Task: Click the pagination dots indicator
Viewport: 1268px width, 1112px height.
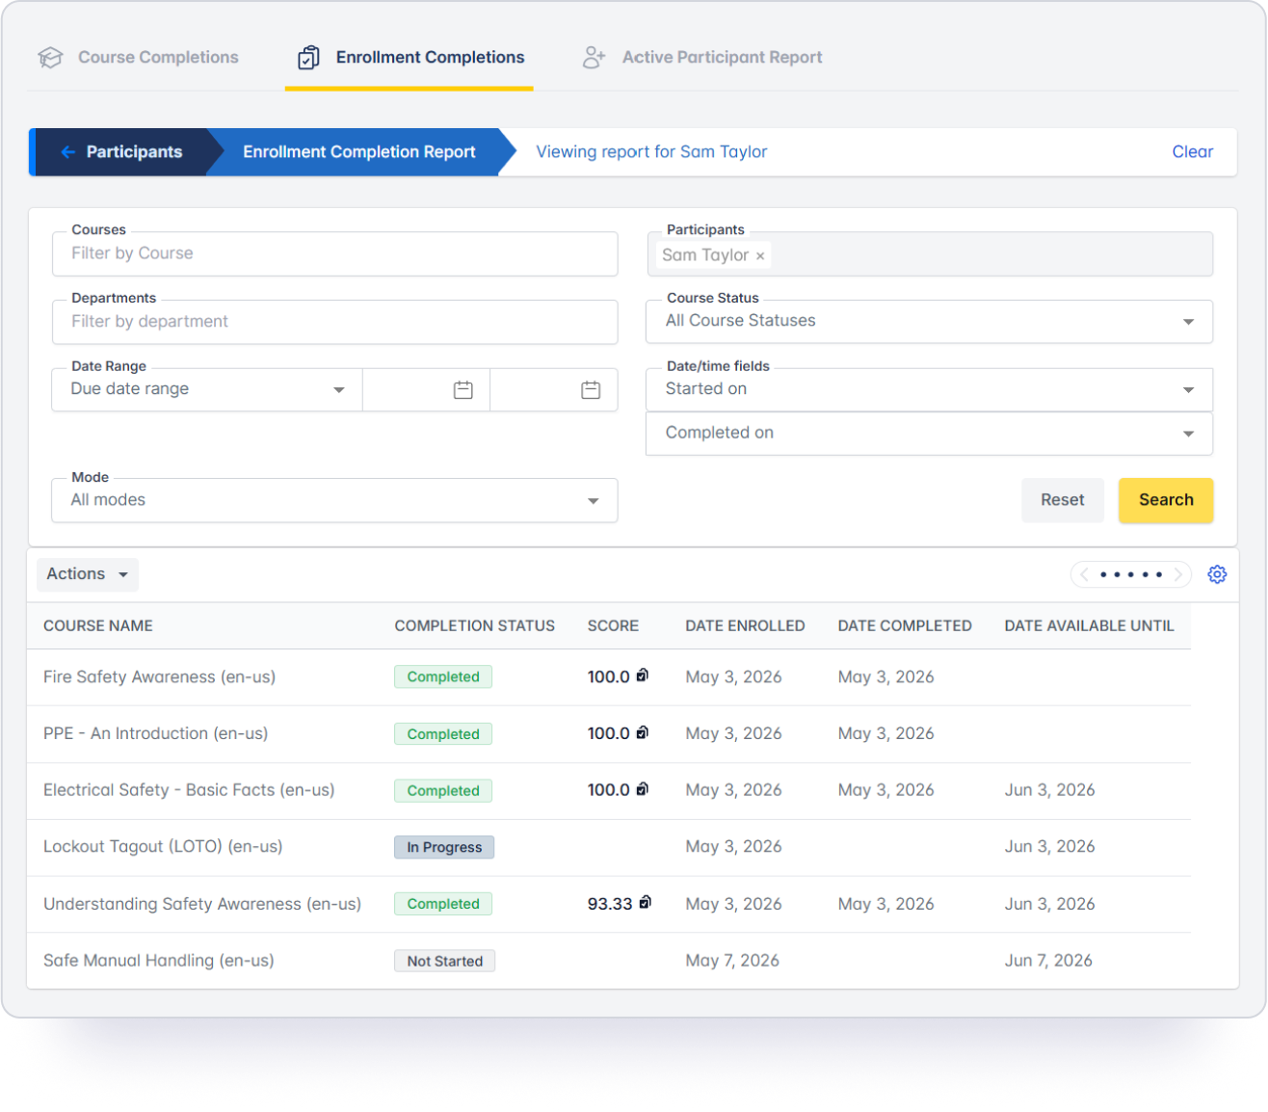Action: coord(1131,574)
